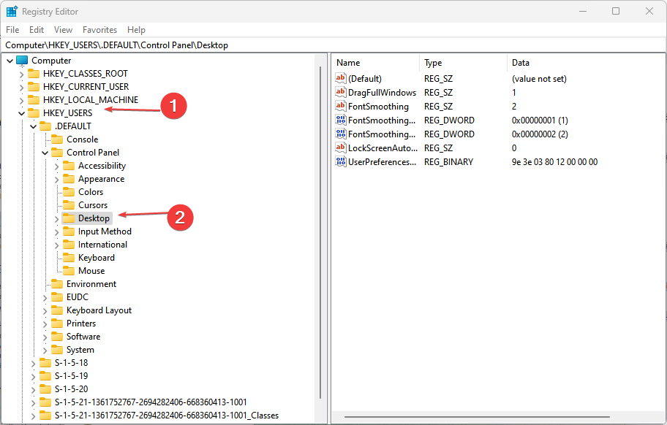Screen dimensions: 667x425
Task: Sort values by the Name column header
Action: [376, 63]
